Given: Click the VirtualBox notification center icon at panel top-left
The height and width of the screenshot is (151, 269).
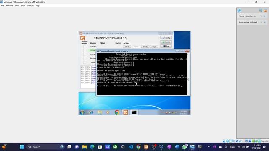Looking at the screenshot, I should 240,10.
